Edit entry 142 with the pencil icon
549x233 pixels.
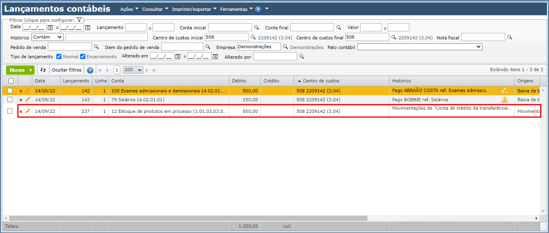click(x=27, y=91)
